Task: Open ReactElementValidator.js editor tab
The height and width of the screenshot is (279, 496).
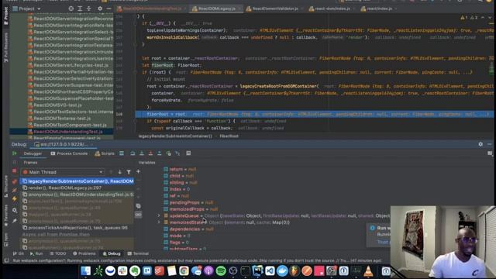Action: click(274, 9)
